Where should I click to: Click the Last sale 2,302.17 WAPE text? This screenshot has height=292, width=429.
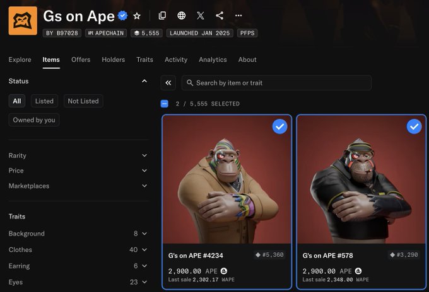(x=201, y=279)
